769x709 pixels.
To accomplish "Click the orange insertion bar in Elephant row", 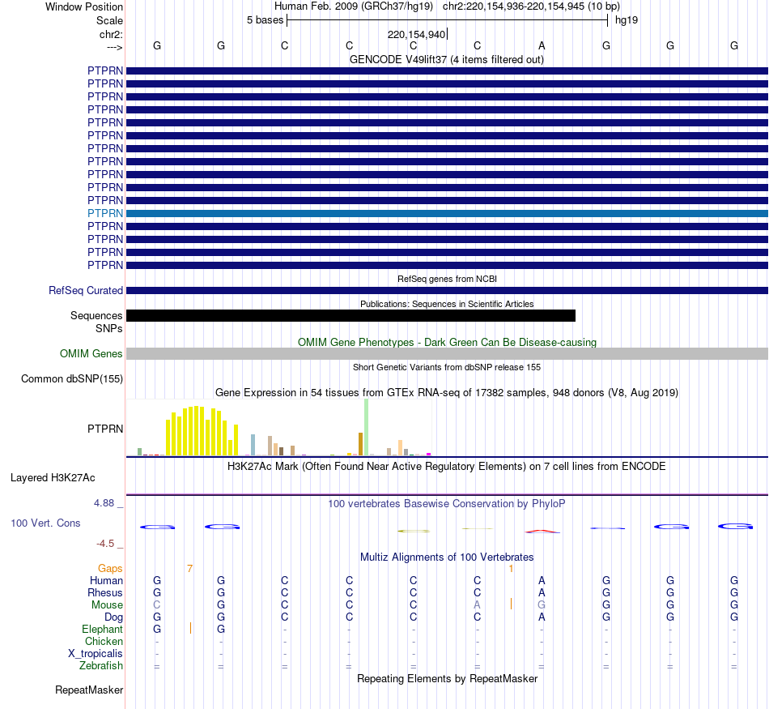I will point(190,628).
